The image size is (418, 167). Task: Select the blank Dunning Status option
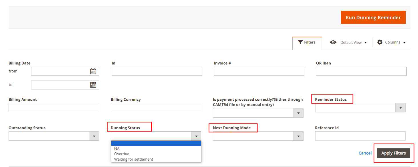click(x=156, y=144)
